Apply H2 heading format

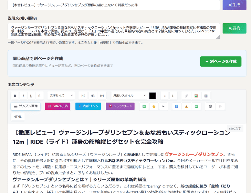coord(83,96)
